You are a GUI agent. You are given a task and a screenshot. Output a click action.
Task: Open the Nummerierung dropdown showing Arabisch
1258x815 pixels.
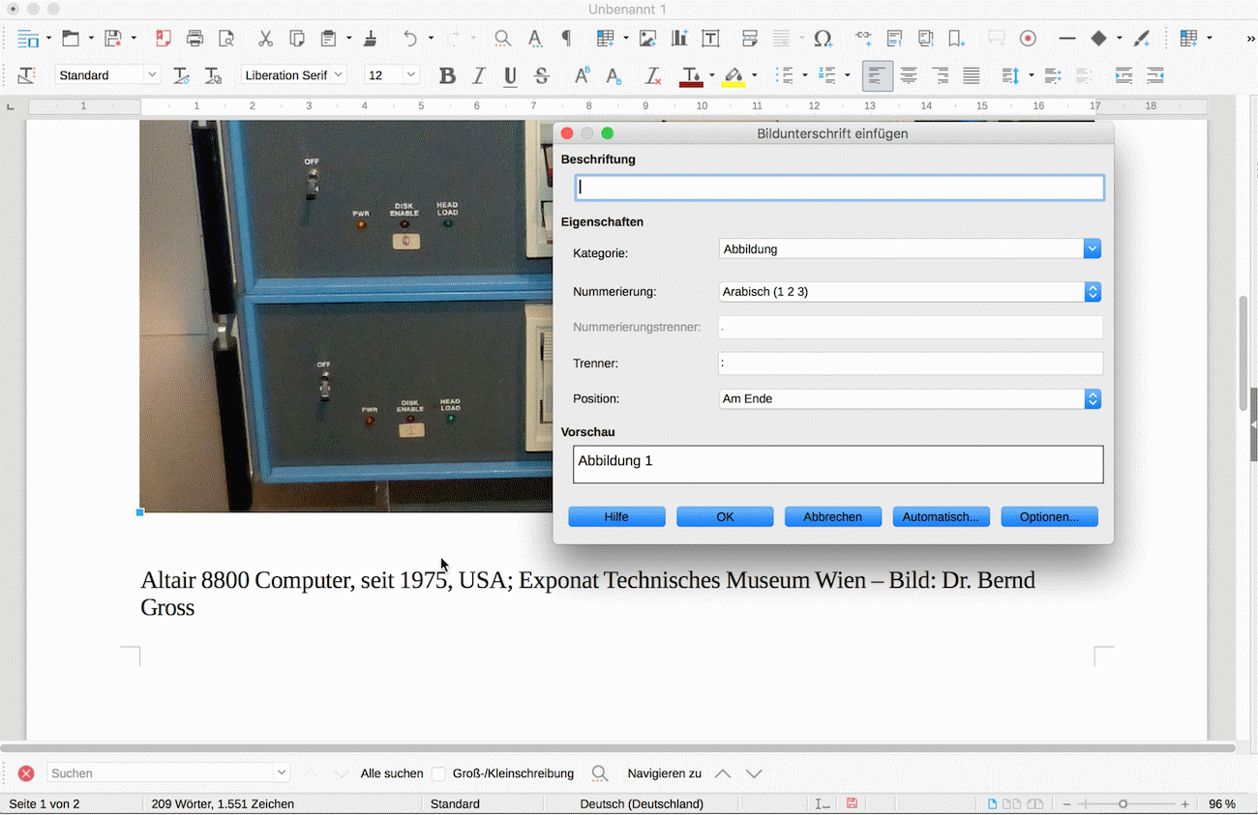pyautogui.click(x=1092, y=291)
